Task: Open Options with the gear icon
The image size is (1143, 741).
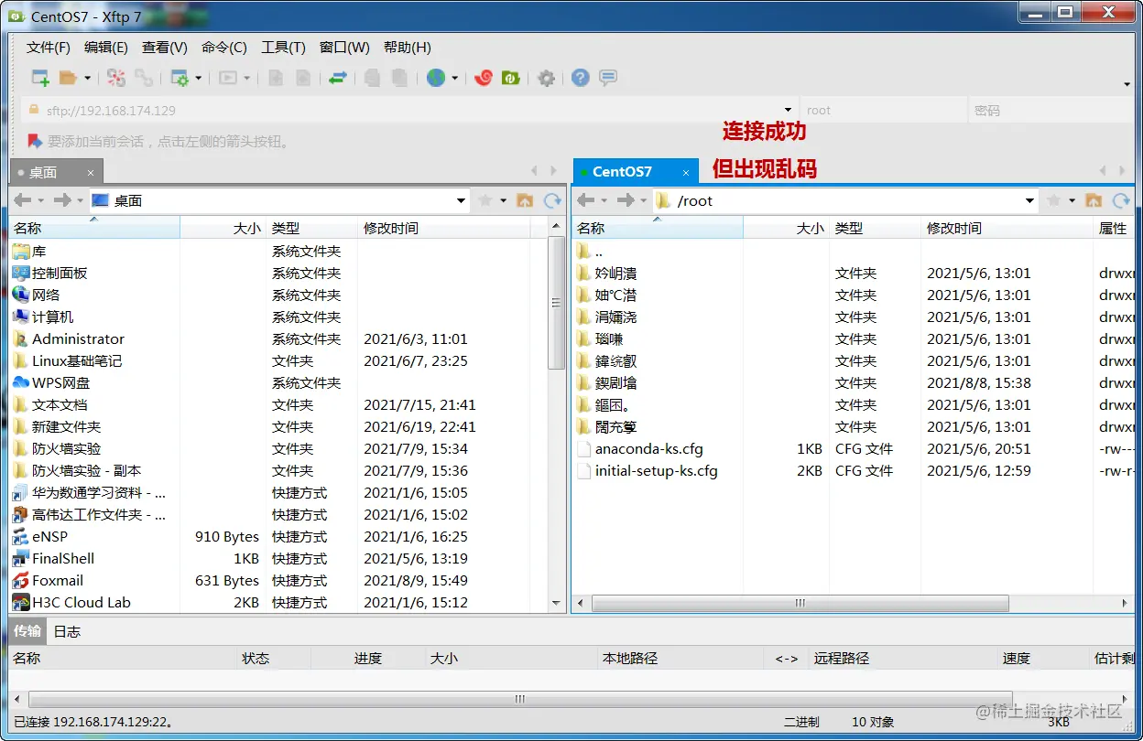Action: tap(547, 78)
